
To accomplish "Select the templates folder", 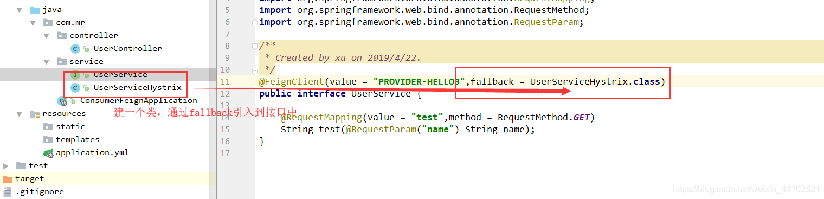I will pyautogui.click(x=78, y=139).
